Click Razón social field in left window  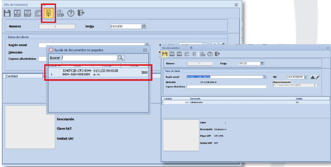pyautogui.click(x=92, y=45)
